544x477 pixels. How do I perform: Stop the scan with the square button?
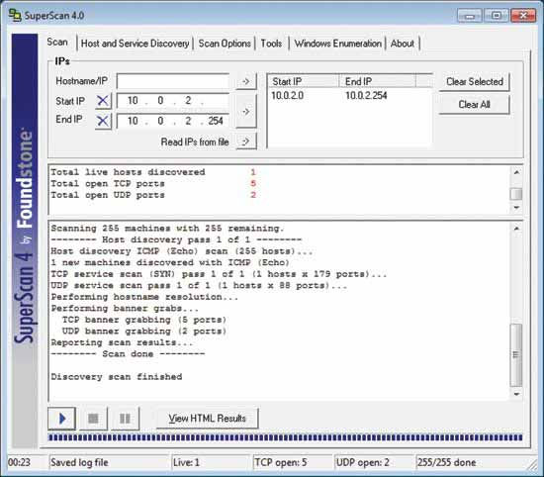click(x=93, y=419)
